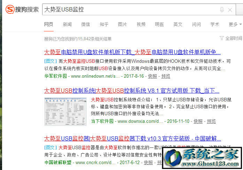
Task: Click the filter funnel icon
Action: coord(222,38)
